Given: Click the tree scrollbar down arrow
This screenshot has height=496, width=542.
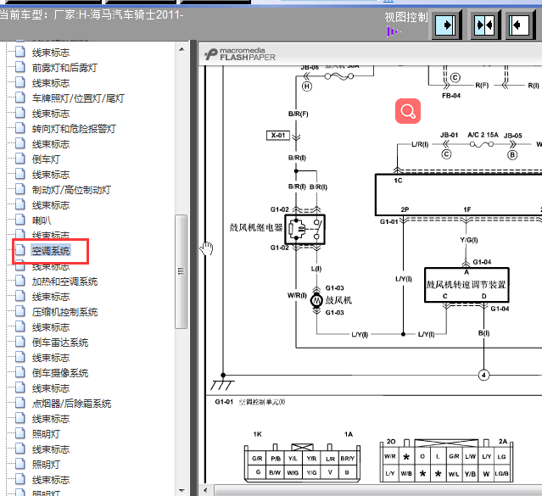Looking at the screenshot, I should 182,490.
